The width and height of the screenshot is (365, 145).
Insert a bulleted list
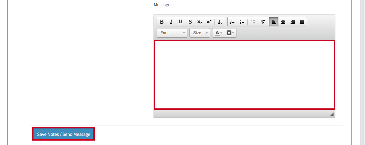[242, 22]
